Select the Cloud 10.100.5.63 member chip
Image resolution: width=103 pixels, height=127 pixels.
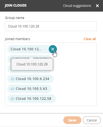[29, 89]
